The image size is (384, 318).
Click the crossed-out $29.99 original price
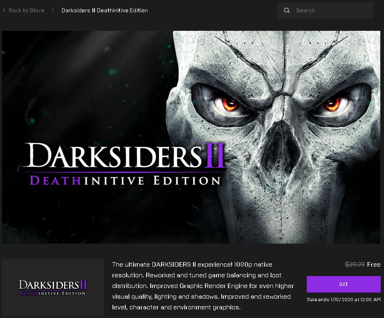(355, 265)
